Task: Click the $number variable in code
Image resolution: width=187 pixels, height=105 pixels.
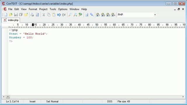Action: coord(15,38)
